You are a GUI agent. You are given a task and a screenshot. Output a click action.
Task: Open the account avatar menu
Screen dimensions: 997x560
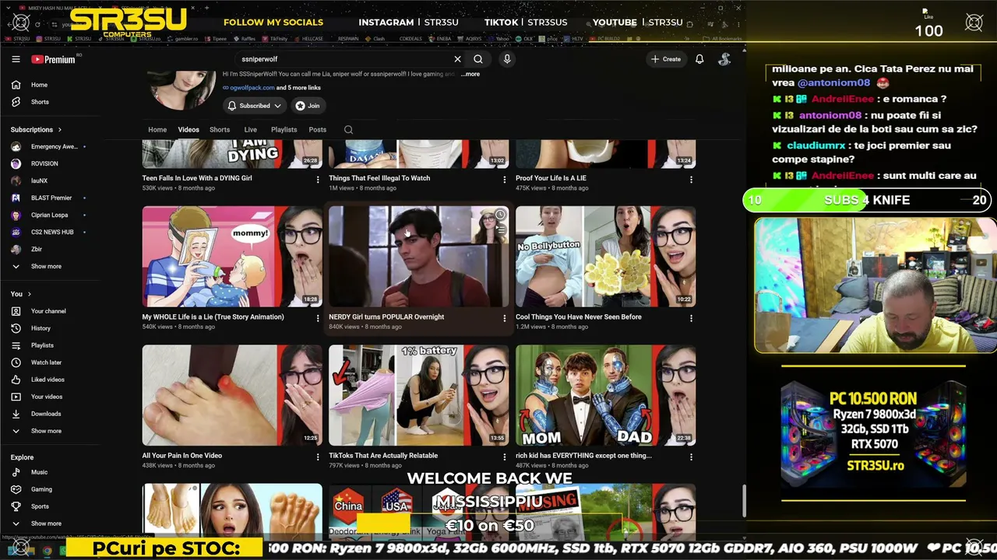tap(724, 59)
